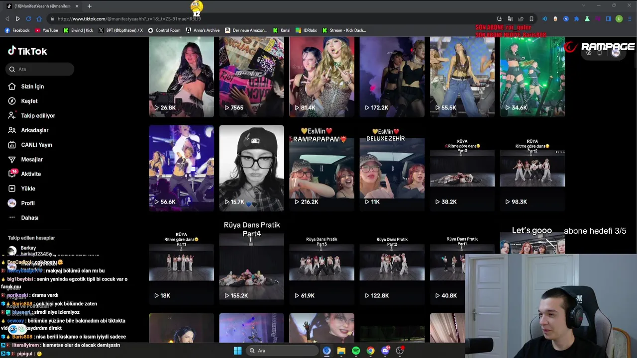Open Windows Start menu
The image size is (637, 358).
(x=237, y=351)
